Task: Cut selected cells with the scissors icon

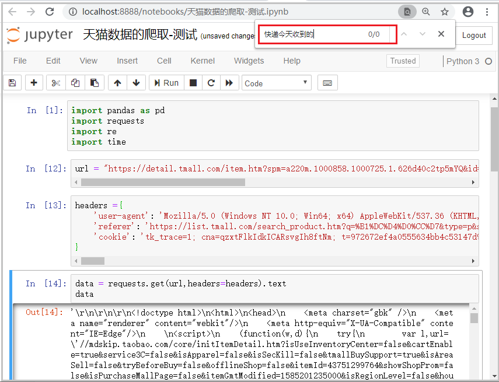Action: pyautogui.click(x=55, y=83)
